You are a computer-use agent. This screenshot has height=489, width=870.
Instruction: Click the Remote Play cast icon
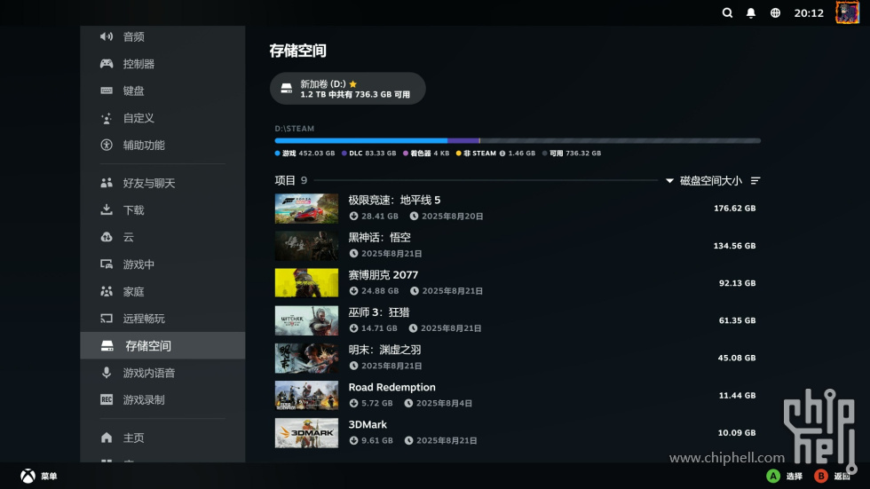(107, 319)
